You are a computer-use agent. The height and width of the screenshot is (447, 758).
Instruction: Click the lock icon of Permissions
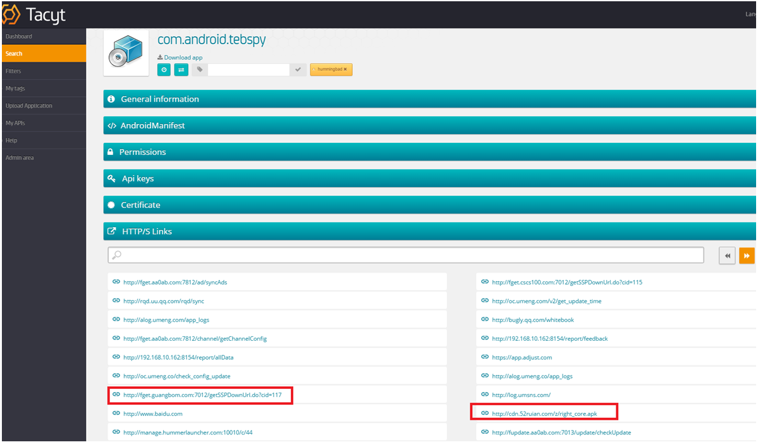coord(110,152)
